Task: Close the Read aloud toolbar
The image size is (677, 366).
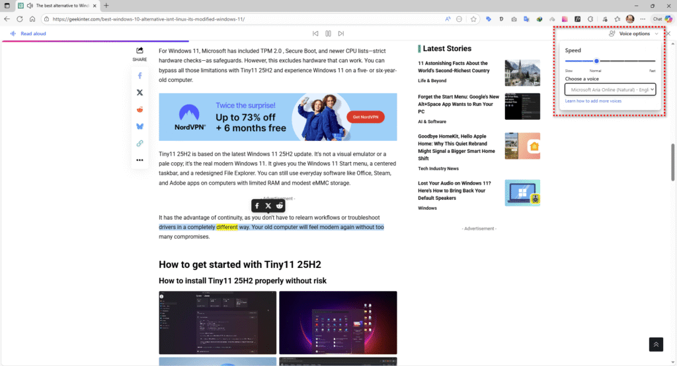Action: point(668,34)
